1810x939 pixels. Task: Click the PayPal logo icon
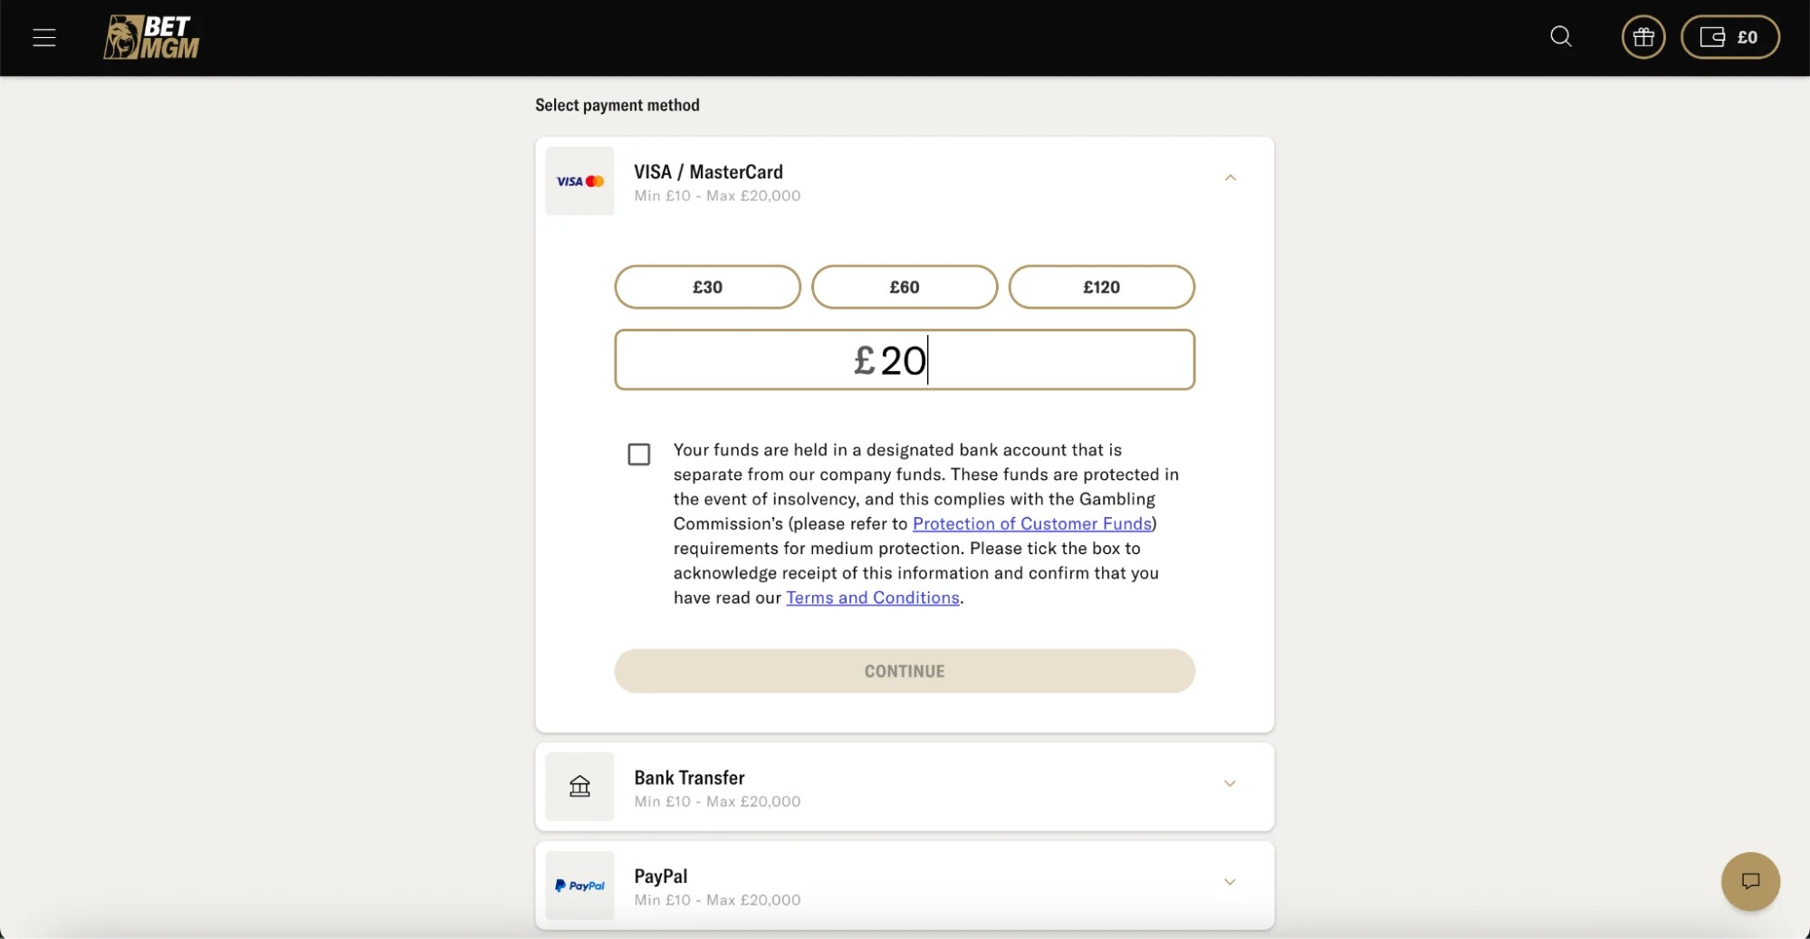tap(579, 886)
